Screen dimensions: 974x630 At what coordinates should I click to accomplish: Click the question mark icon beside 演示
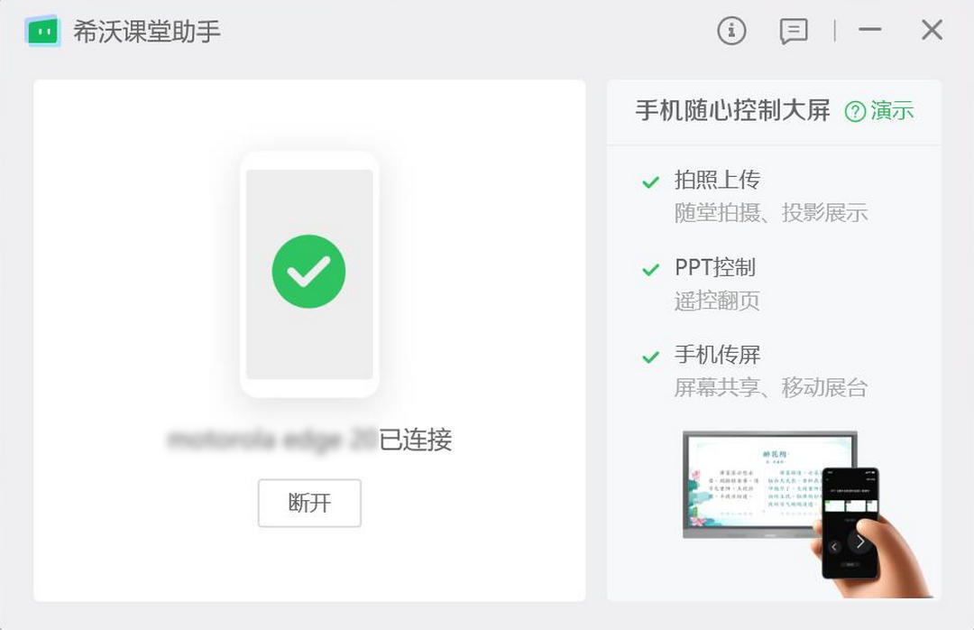coord(855,111)
